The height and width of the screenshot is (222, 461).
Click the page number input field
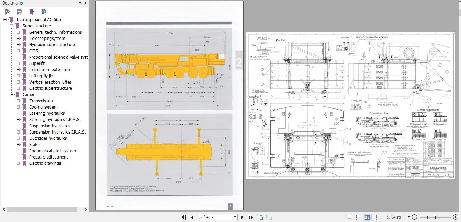pos(215,217)
